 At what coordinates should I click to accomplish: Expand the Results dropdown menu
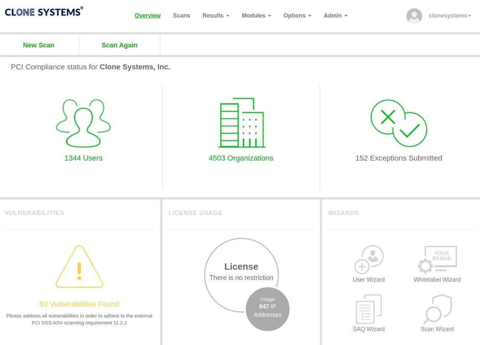[x=216, y=16]
